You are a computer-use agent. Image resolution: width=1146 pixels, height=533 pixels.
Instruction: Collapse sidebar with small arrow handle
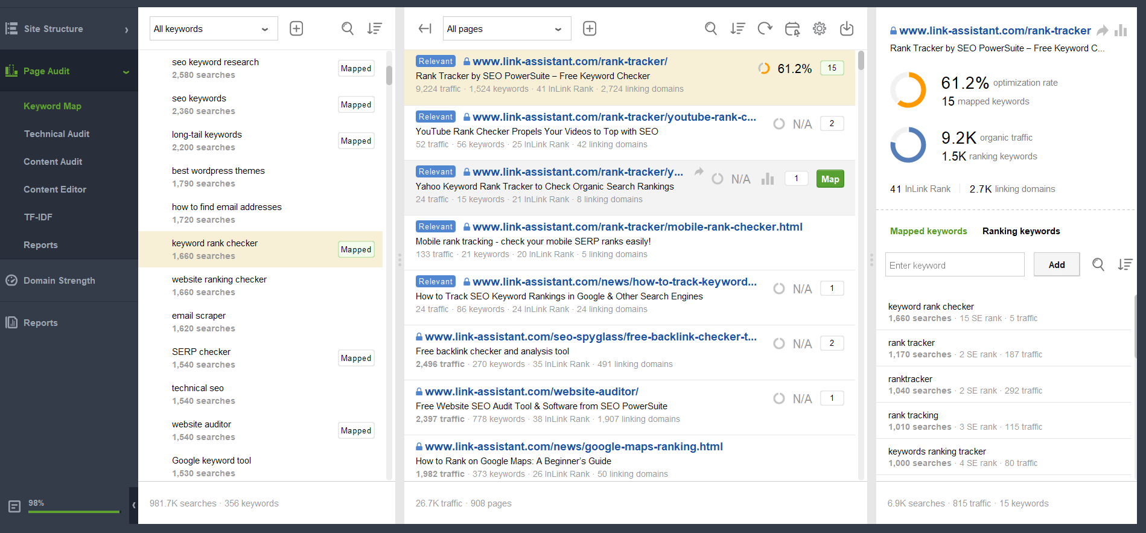(x=134, y=505)
